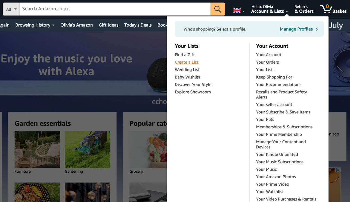
Task: Click the AdChoices icon on the ad
Action: [x=338, y=170]
